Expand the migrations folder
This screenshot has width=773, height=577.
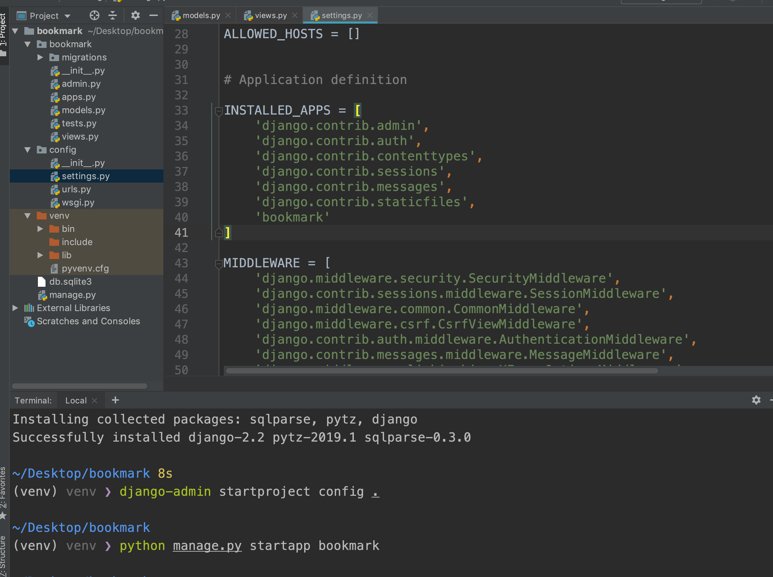(40, 57)
